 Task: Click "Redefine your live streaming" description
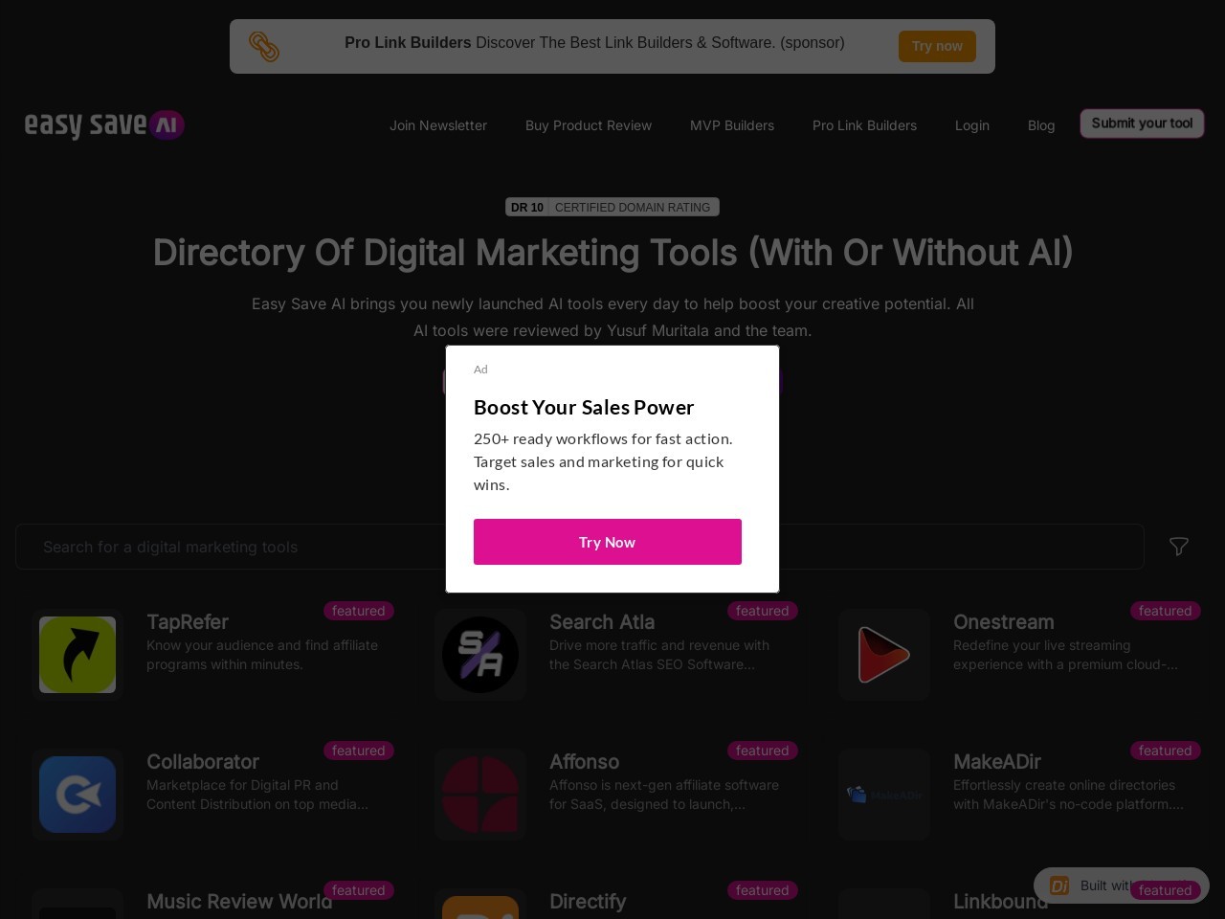click(x=1065, y=655)
